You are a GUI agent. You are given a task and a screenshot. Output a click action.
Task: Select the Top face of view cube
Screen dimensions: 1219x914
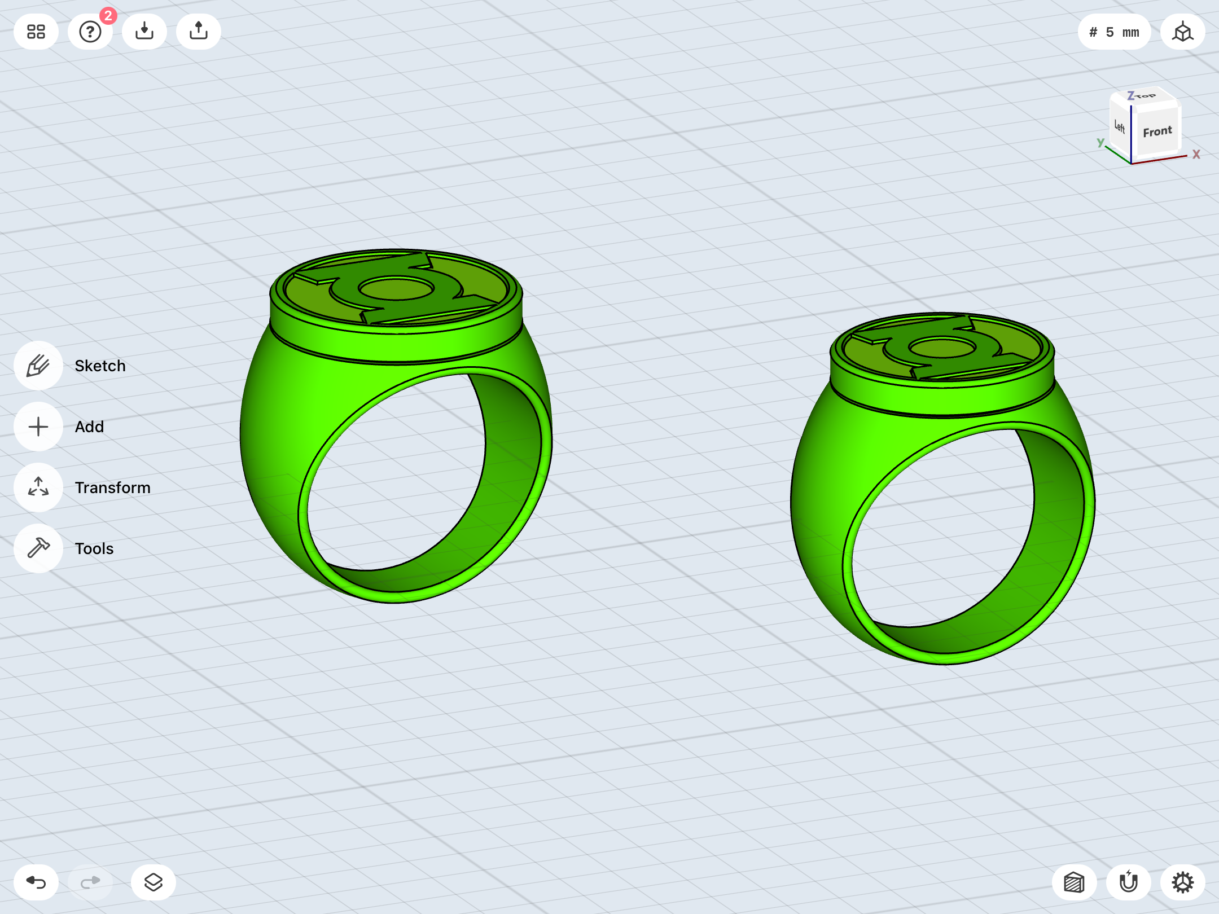click(x=1146, y=96)
